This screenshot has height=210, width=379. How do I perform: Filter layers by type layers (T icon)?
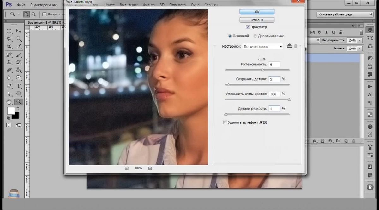click(x=326, y=32)
